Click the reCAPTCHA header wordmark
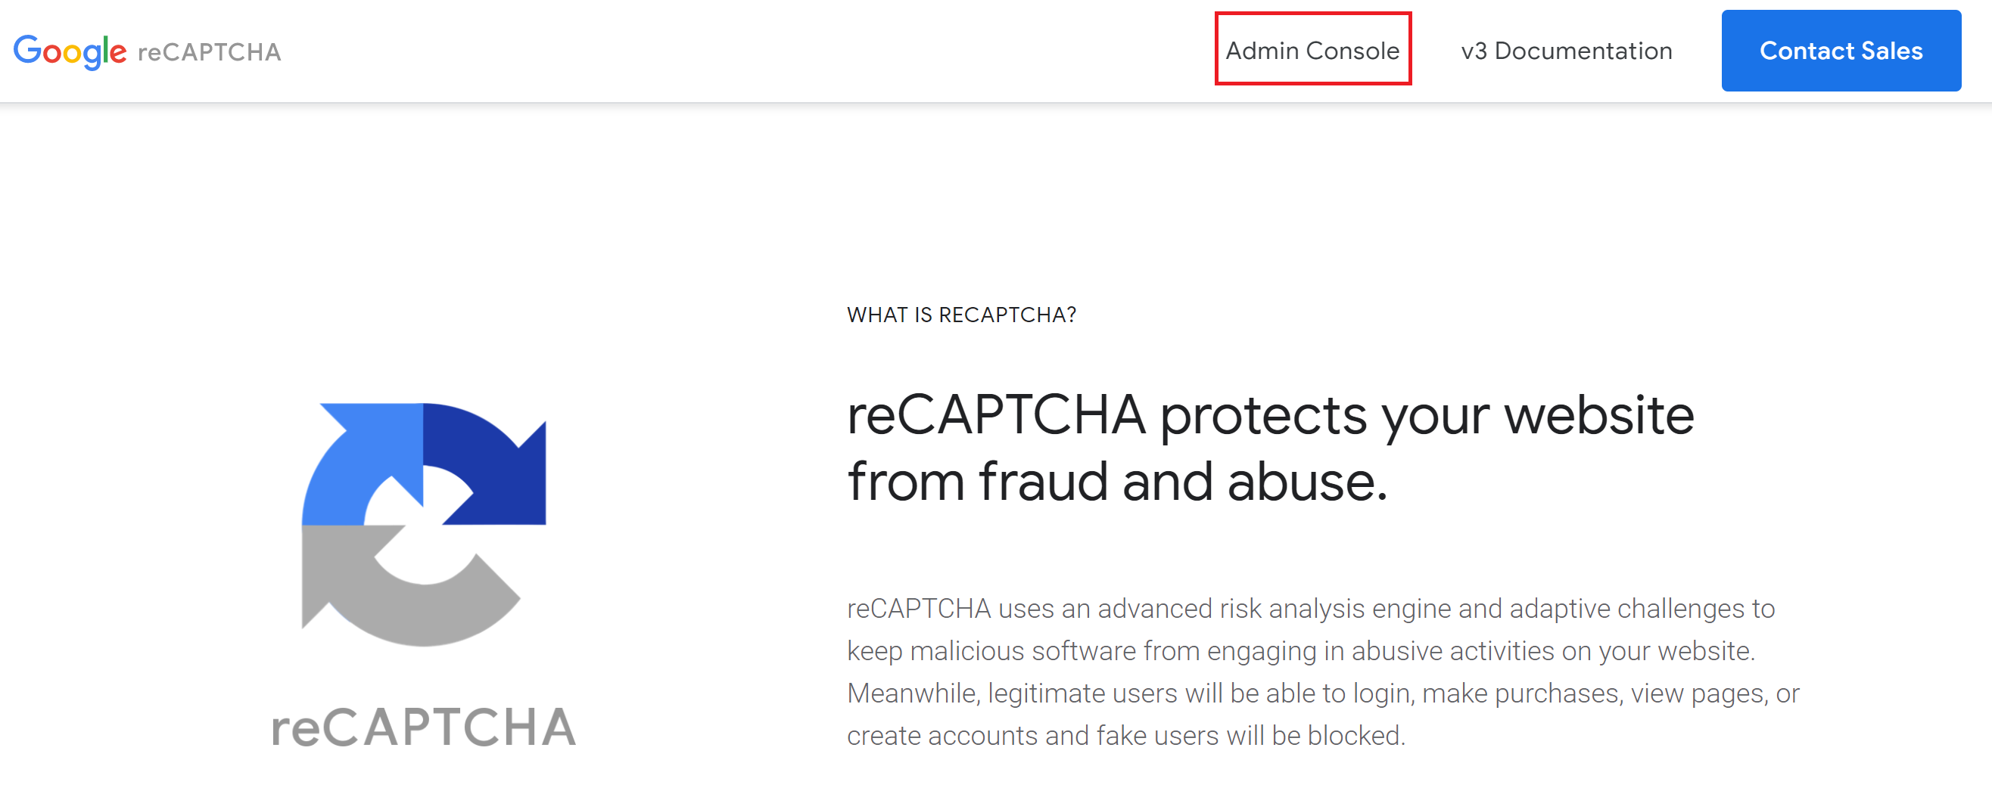The image size is (1992, 791). [209, 51]
